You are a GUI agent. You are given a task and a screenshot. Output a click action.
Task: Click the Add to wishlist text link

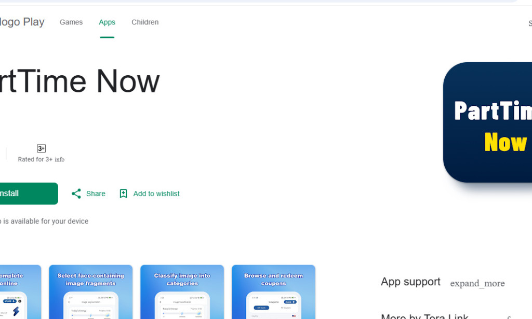[156, 193]
